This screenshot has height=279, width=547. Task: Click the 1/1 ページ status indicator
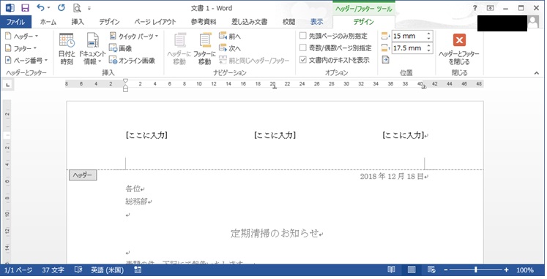[18, 270]
